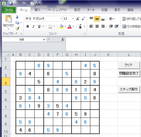Click the Redo arrow in quick access toolbar
This screenshot has height=137, width=141.
coord(24,4)
